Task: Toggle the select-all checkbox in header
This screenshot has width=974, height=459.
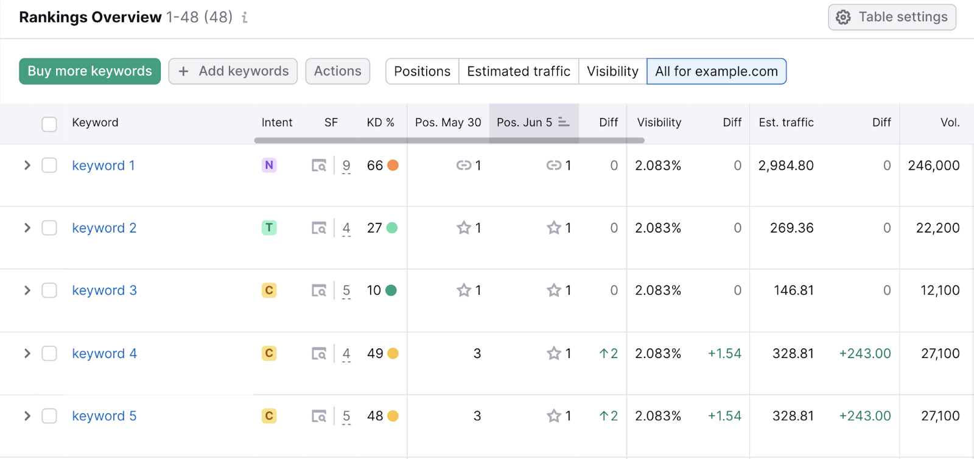Action: tap(49, 124)
